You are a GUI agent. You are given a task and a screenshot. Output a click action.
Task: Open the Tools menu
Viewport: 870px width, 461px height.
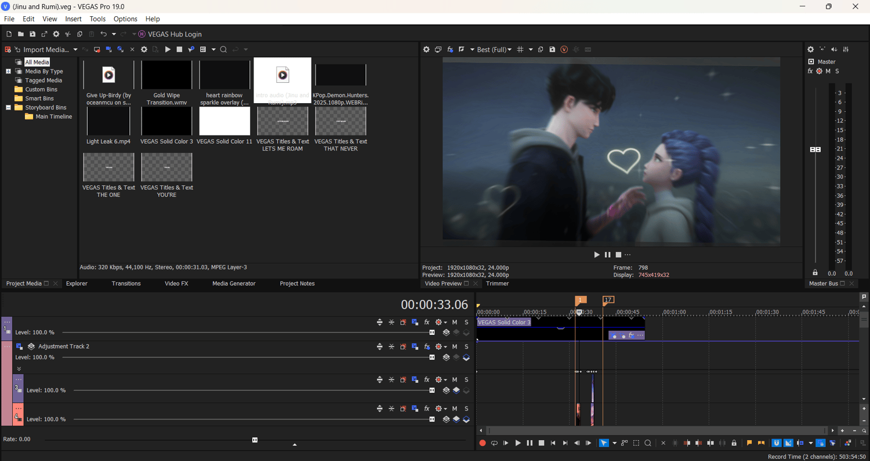tap(97, 19)
